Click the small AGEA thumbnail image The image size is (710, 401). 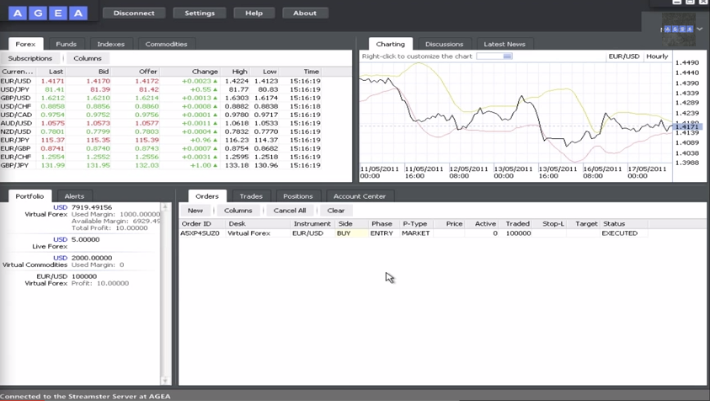tap(678, 29)
